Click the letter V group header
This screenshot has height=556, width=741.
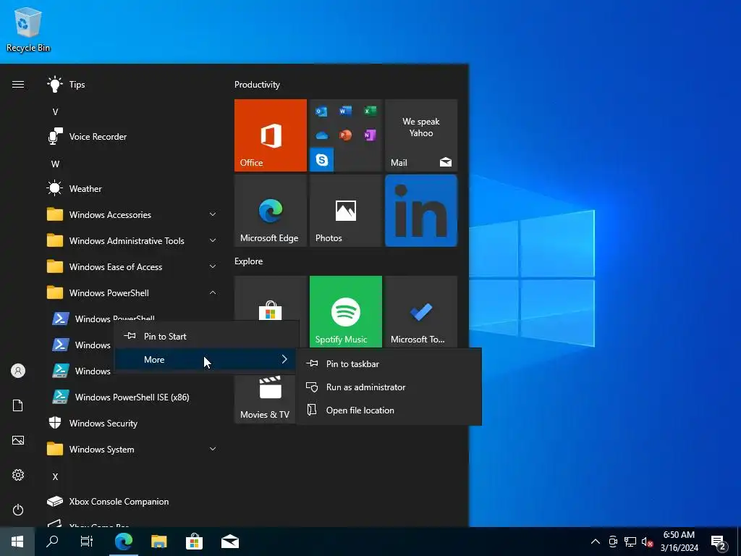coord(55,112)
